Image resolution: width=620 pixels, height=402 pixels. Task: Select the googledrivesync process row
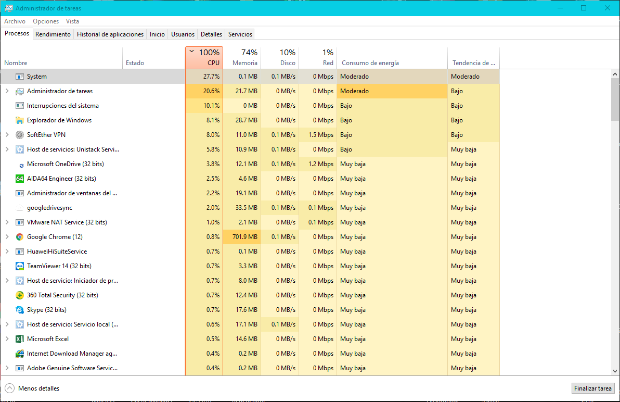[250, 208]
